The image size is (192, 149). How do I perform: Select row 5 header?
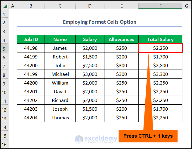click(4, 48)
